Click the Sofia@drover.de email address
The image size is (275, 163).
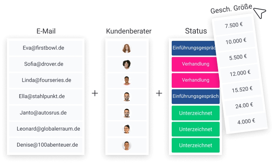tap(44, 64)
